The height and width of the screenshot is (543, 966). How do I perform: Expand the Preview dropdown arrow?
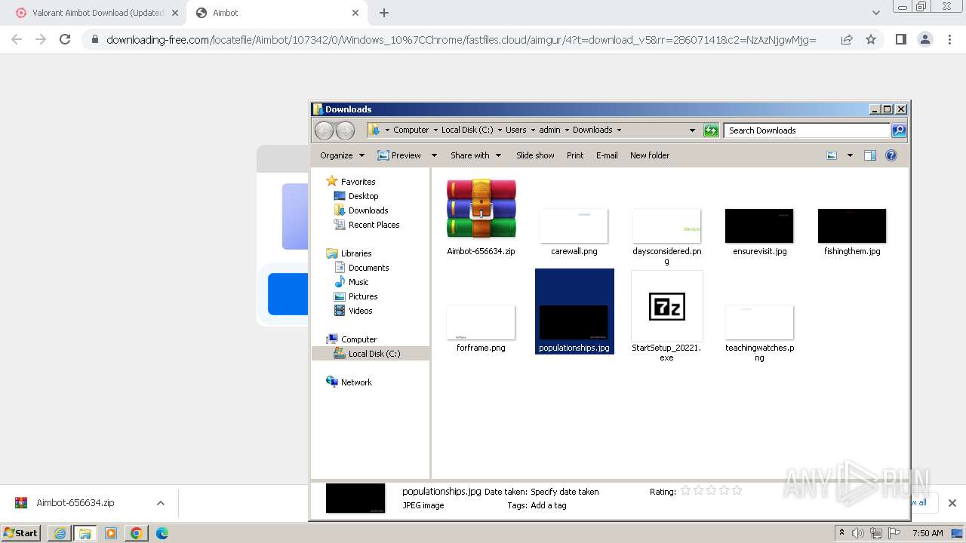[x=434, y=155]
